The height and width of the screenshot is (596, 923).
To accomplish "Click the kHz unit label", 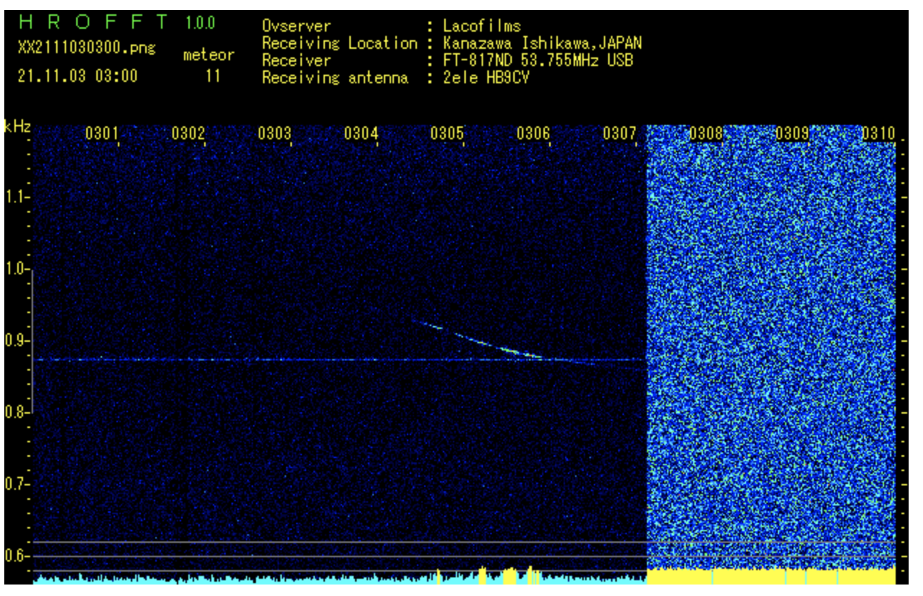I will coord(17,126).
